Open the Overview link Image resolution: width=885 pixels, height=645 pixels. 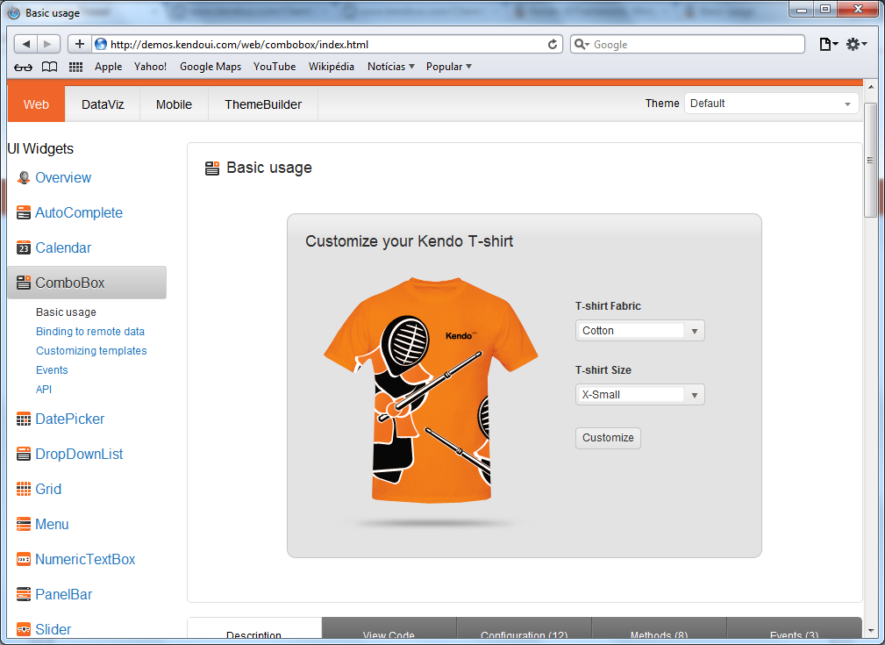(63, 178)
